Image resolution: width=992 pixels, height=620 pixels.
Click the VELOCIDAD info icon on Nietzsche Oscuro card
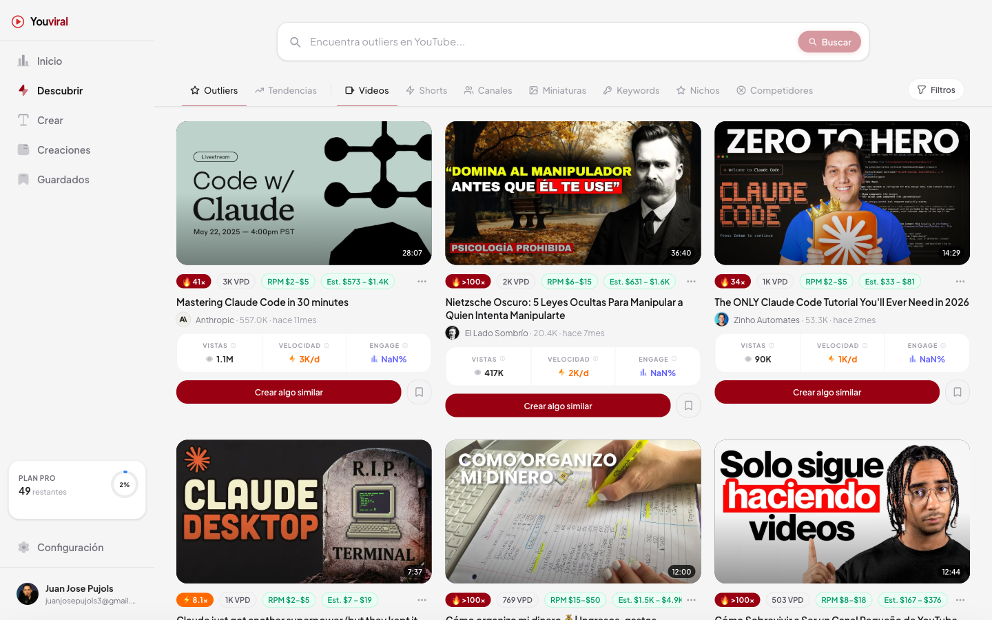coord(596,359)
